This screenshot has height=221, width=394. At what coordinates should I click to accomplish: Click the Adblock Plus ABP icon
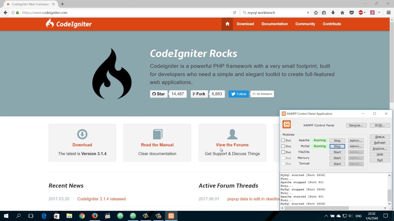click(361, 13)
